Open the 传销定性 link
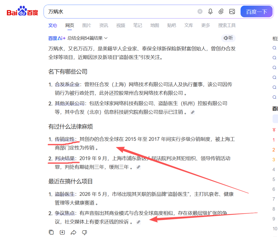This screenshot has height=237, width=278. (65, 139)
